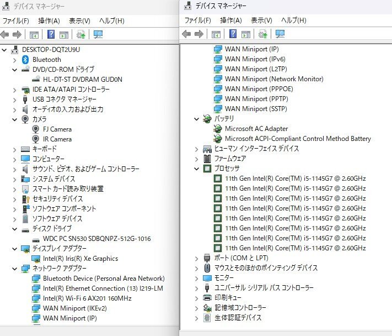The image size is (392, 336).
Task: Open 表示(V) menu in left window
Action: pyautogui.click(x=79, y=21)
